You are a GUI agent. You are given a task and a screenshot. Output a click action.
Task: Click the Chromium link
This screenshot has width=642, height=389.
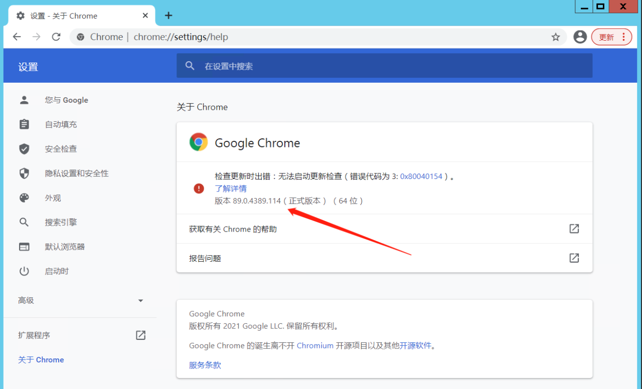click(315, 345)
